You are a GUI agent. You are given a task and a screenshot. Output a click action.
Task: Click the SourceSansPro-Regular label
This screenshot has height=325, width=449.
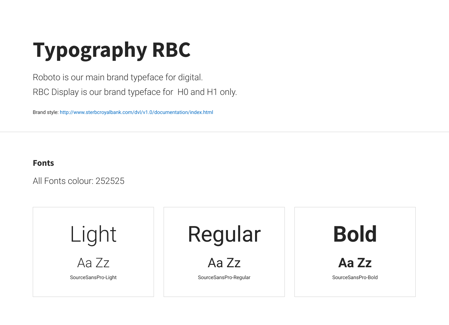(x=224, y=278)
